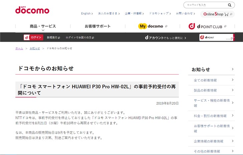Screen dimensions: 243x155
Task: Go to ホーム breadcrumb
Action: (19, 48)
